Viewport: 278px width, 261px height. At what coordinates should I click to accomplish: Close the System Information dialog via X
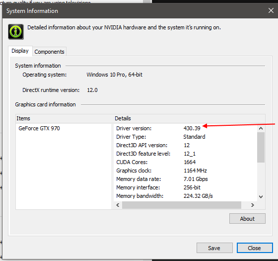click(x=271, y=10)
